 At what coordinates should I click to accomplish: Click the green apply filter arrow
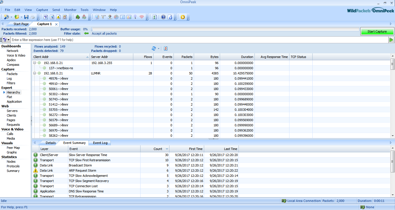click(x=391, y=40)
